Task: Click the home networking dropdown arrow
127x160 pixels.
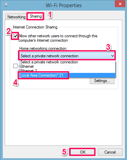Action: pyautogui.click(x=112, y=56)
